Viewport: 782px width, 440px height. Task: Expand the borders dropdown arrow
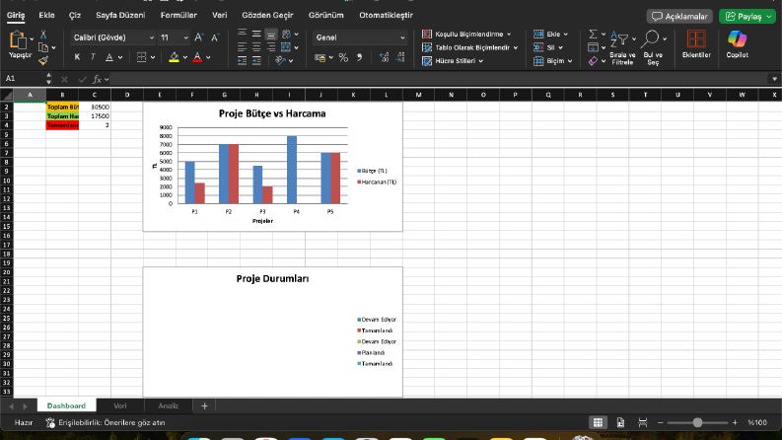[x=153, y=58]
